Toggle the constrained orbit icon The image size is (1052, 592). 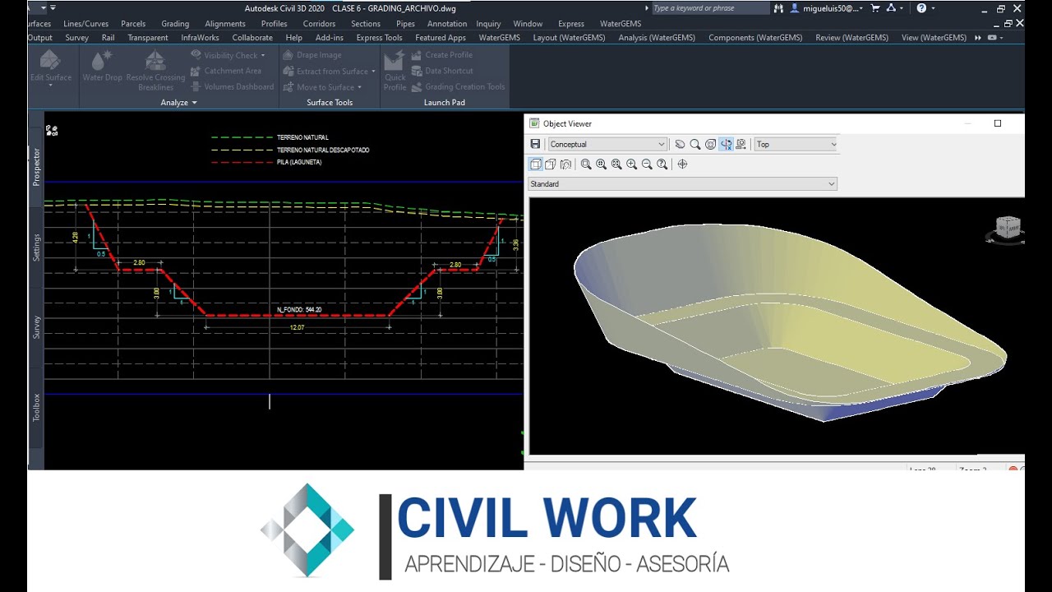point(726,144)
